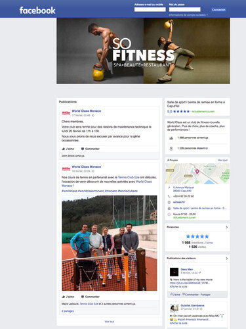Click the #worldclassmonaco hashtag
Viewport: 246px width, 329px height.
click(91, 191)
